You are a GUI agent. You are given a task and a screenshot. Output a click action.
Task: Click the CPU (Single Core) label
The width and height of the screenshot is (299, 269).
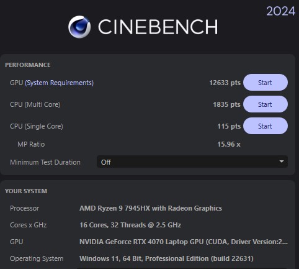coord(37,126)
